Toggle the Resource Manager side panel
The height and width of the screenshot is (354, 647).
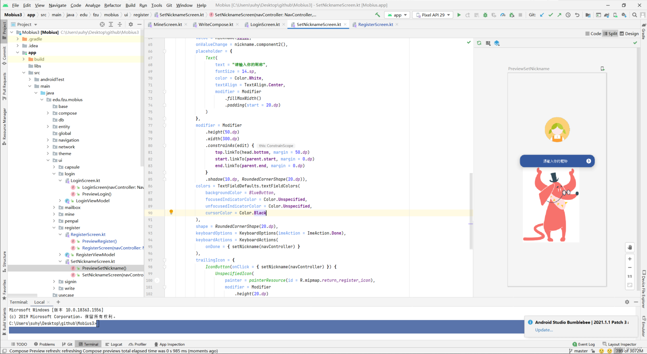pos(4,127)
